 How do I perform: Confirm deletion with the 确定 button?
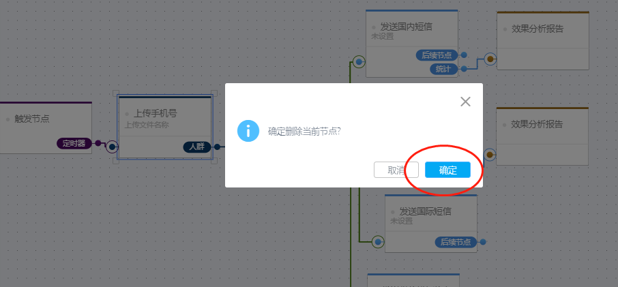tap(447, 170)
